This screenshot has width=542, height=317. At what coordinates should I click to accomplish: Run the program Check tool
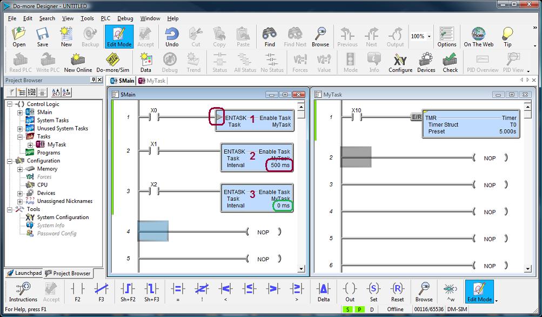(x=450, y=62)
